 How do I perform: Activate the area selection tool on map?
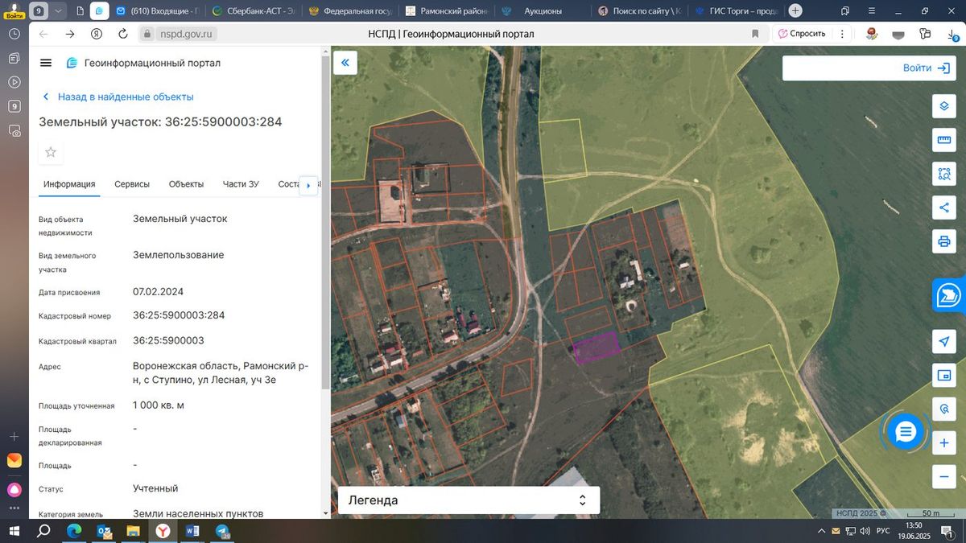tap(944, 173)
